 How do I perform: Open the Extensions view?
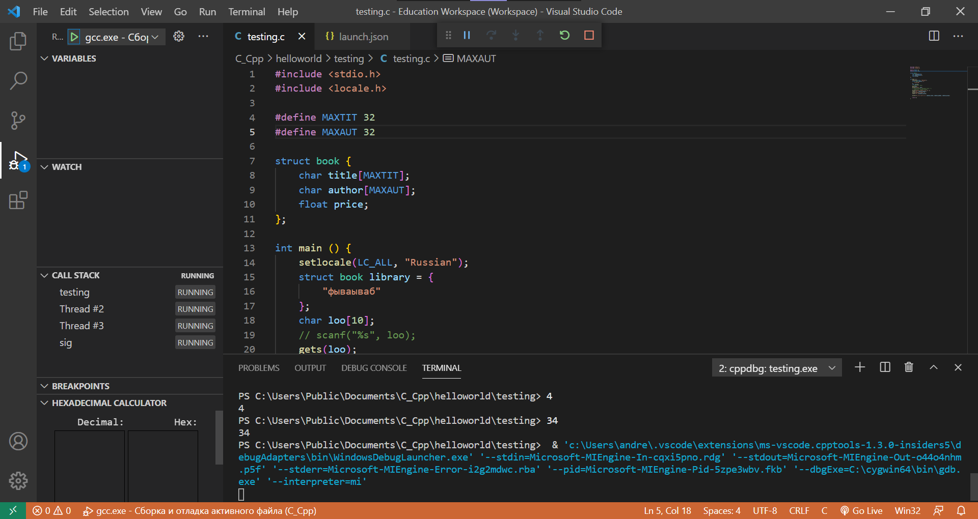(18, 200)
